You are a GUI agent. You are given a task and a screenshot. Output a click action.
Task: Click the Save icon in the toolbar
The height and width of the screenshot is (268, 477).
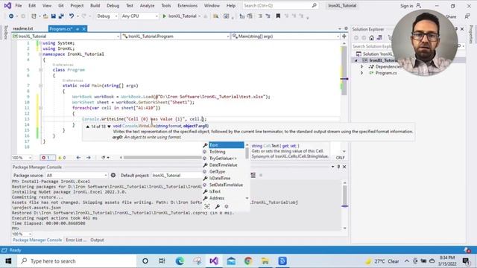click(53, 16)
